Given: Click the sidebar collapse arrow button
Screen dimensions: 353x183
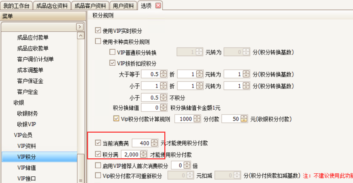Looking at the screenshot, I should tap(80, 27).
